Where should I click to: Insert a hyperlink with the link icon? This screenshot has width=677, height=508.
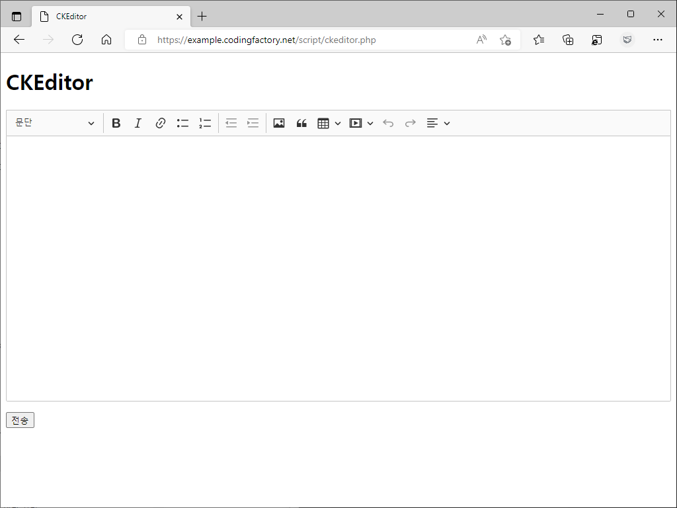click(x=160, y=123)
